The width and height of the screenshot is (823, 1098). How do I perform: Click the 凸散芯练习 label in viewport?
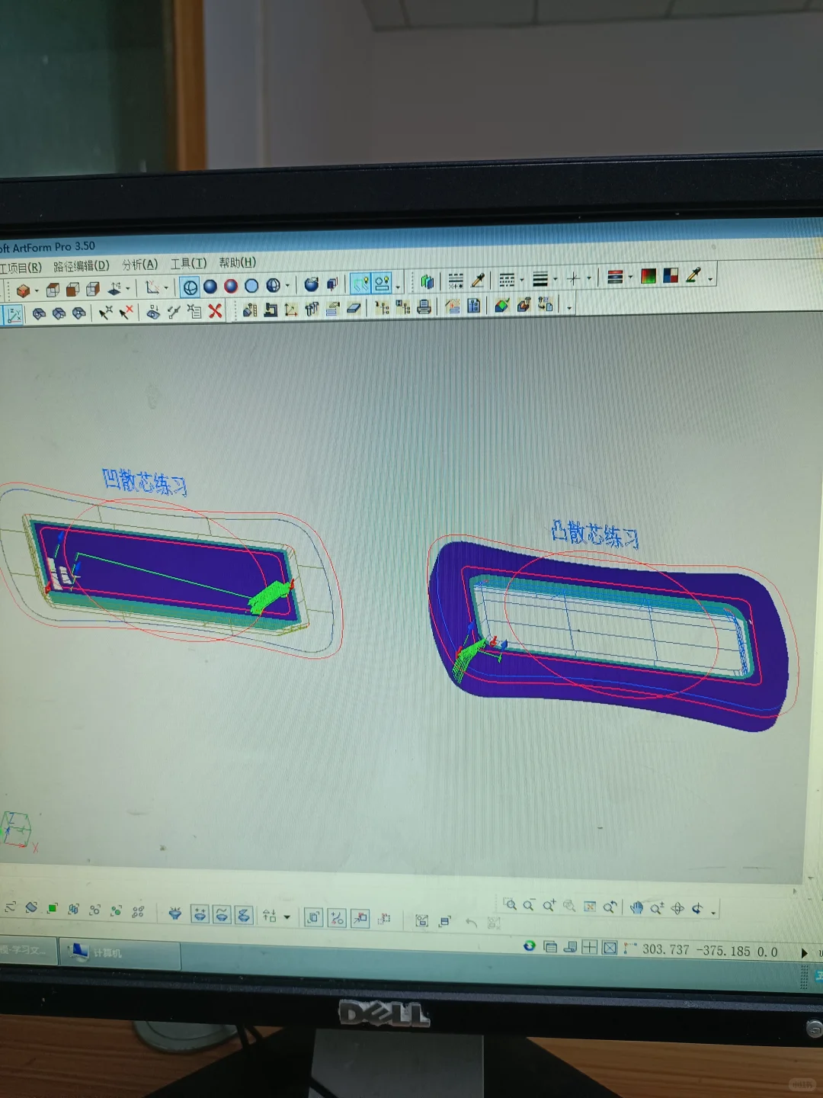coord(594,534)
